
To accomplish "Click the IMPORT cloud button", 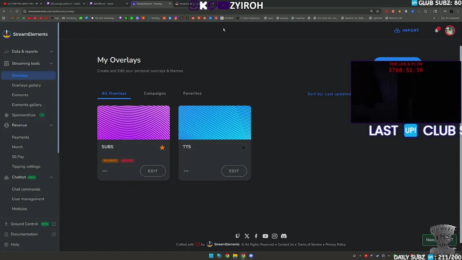I will coord(407,30).
